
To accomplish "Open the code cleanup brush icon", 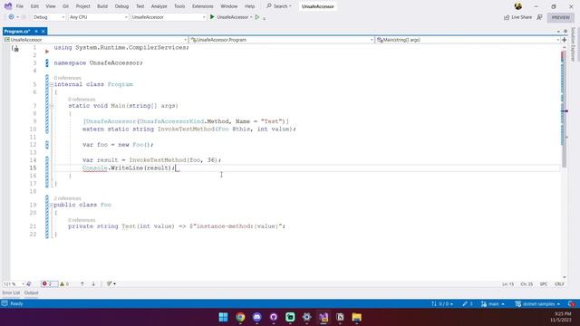I will coord(110,283).
